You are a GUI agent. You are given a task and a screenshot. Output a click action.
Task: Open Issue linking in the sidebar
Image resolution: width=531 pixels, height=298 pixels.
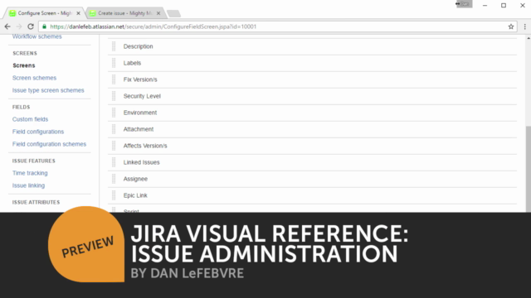(x=28, y=185)
